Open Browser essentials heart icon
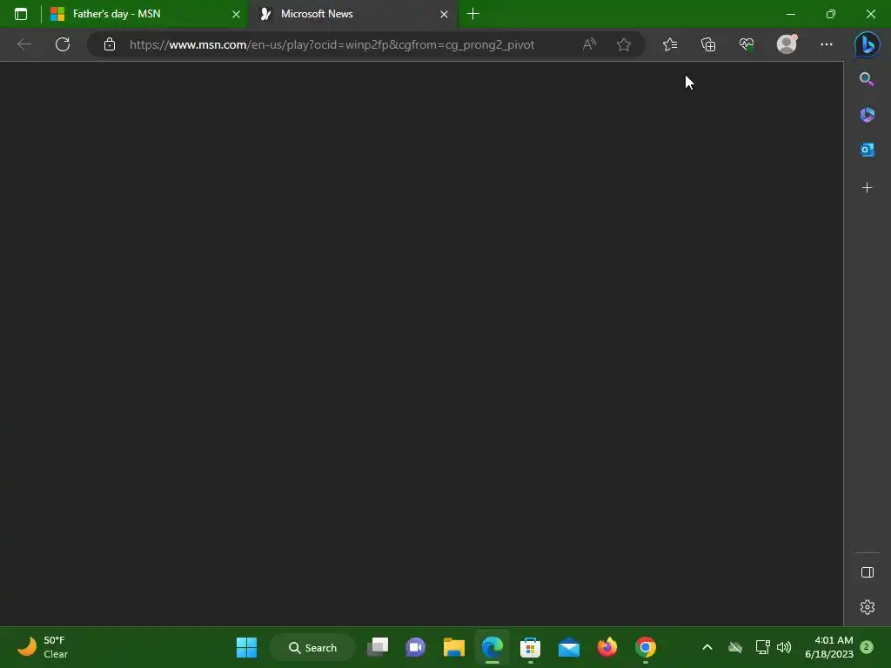Viewport: 891px width, 668px height. point(747,44)
